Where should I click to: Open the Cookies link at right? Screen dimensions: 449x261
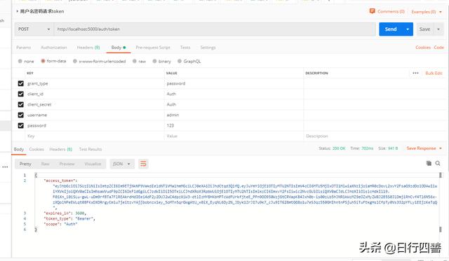[423, 48]
